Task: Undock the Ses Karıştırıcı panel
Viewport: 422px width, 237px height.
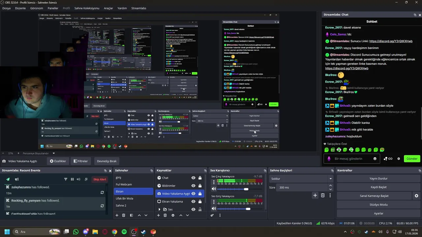Action: 265,171
